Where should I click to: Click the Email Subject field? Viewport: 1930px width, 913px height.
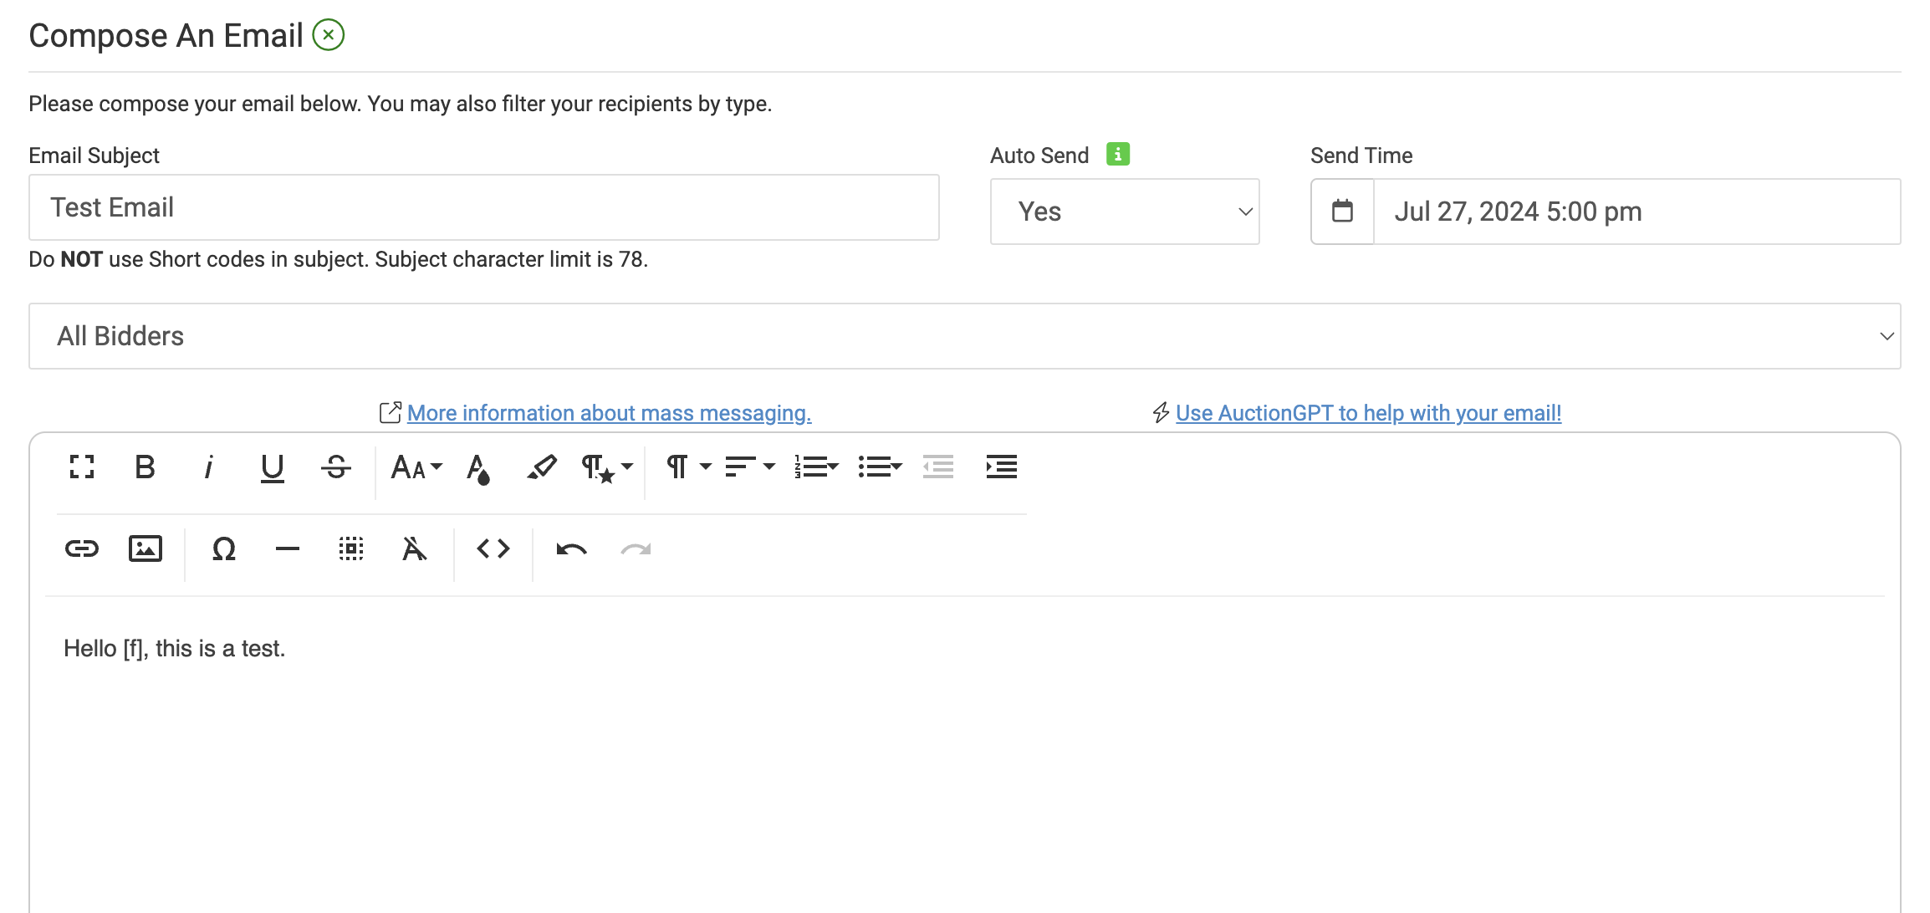pyautogui.click(x=483, y=207)
